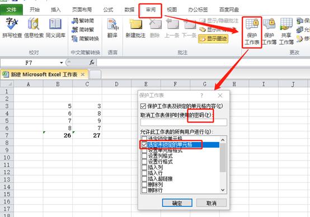Select cell containing 27
Viewport: 310px width, 217px height.
[x=87, y=135]
